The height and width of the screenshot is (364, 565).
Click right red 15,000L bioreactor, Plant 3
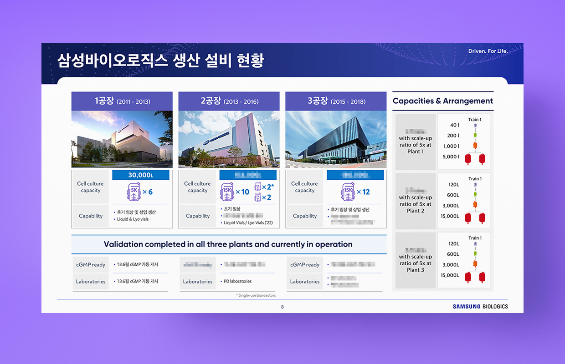point(482,277)
